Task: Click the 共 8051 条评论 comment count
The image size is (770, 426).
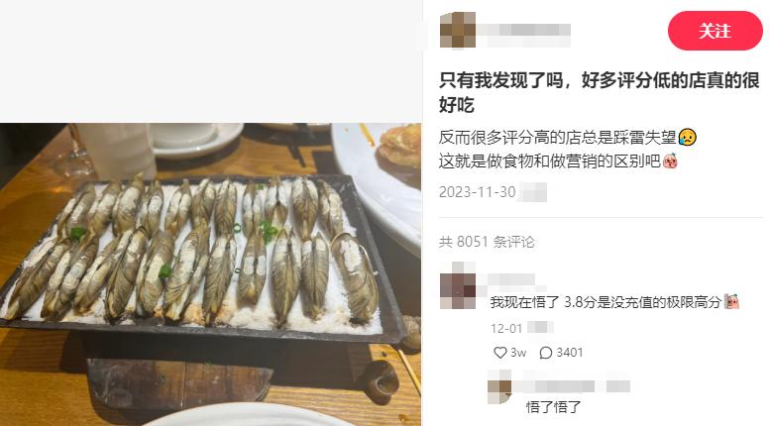Action: pos(487,242)
